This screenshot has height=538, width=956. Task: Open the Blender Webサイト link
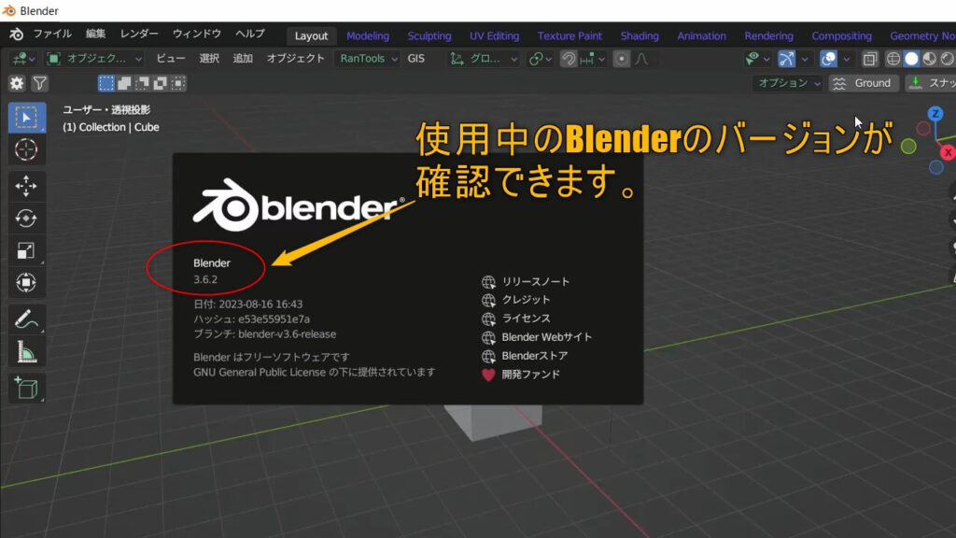click(x=546, y=337)
